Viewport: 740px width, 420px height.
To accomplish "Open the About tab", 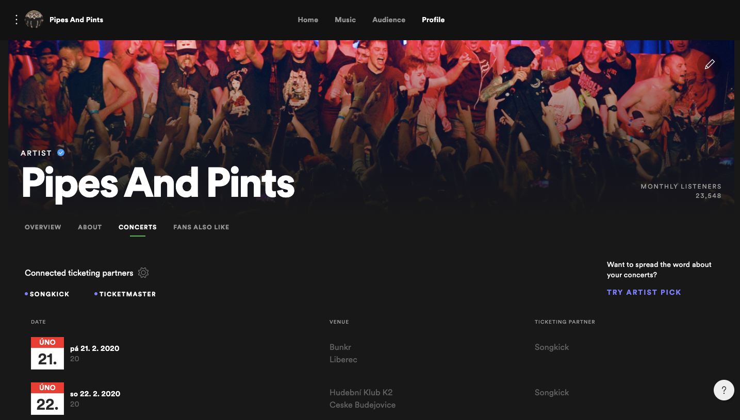I will (x=90, y=227).
